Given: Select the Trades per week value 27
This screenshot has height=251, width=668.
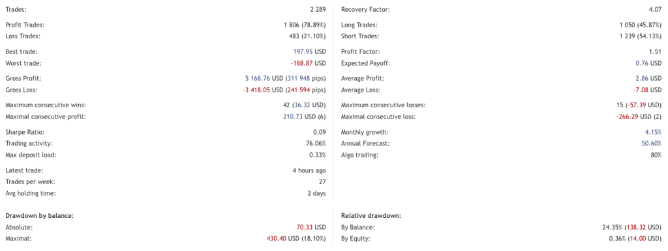Looking at the screenshot, I should [322, 182].
